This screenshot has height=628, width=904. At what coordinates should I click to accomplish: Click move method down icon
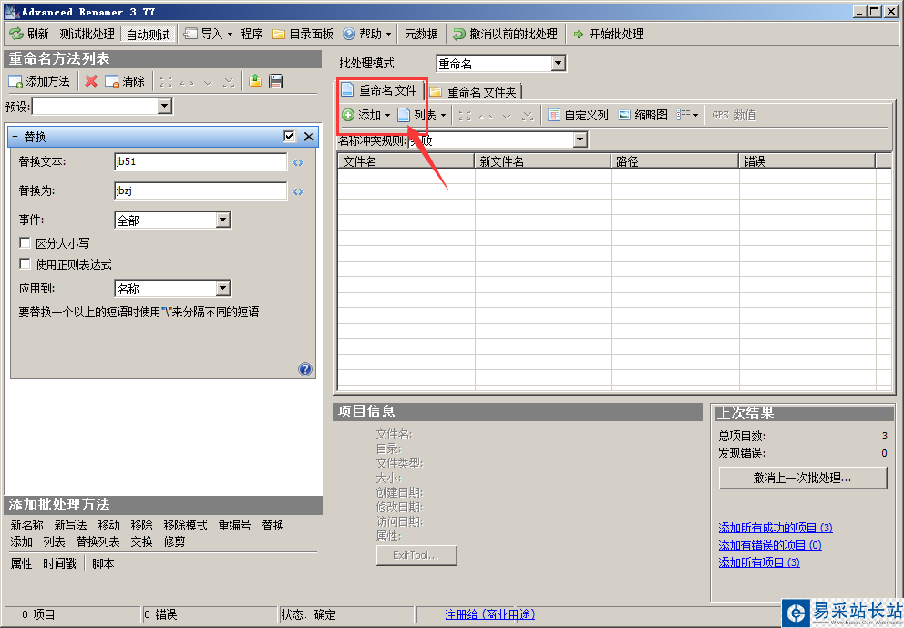tap(208, 82)
